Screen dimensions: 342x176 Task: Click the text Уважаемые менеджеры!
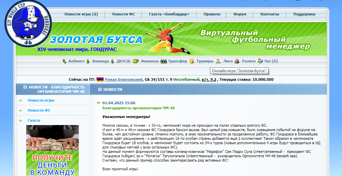click(126, 117)
